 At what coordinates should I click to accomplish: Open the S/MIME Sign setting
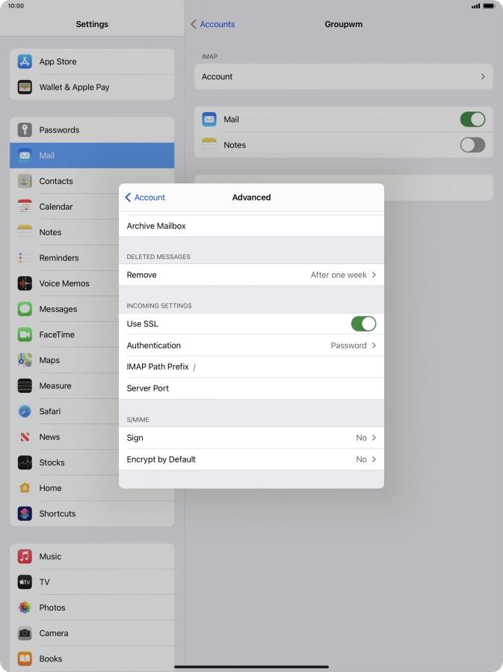(251, 438)
